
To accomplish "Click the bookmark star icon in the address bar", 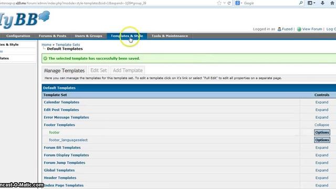I will [x=219, y=3].
